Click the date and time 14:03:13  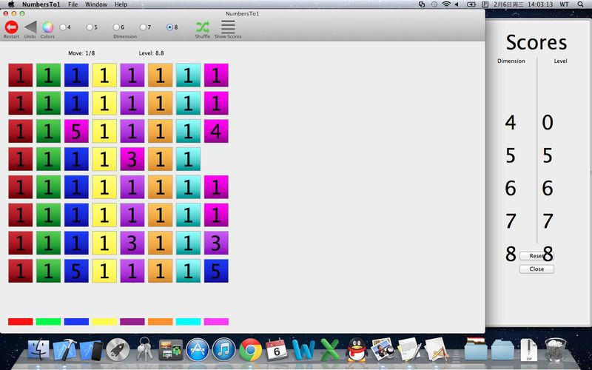click(x=523, y=4)
